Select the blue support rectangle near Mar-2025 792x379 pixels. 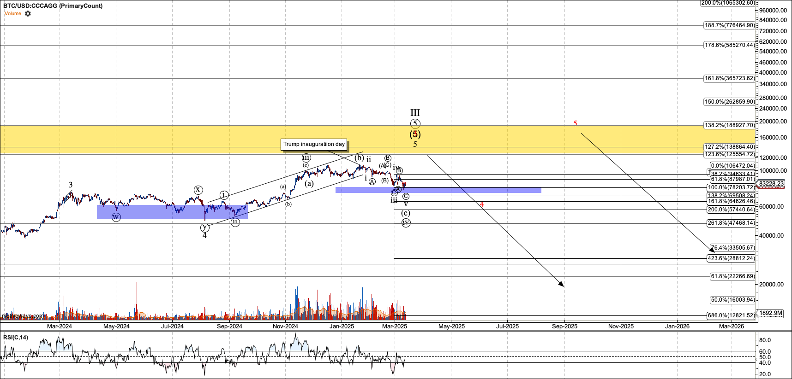(x=438, y=190)
